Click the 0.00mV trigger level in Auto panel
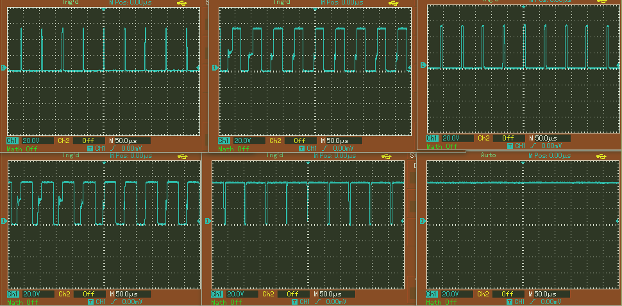622x306 pixels. pyautogui.click(x=551, y=302)
